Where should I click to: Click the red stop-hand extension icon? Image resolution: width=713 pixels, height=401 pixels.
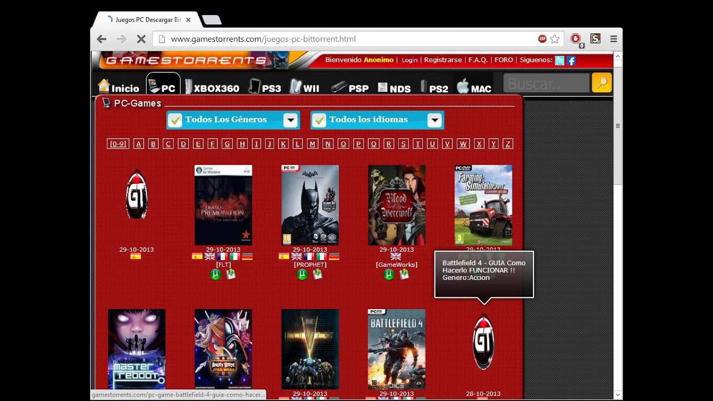[576, 39]
